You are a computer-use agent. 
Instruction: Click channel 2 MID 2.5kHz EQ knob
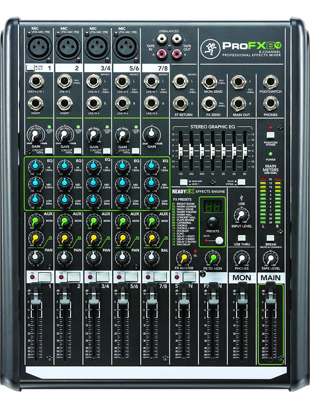[x=65, y=183]
